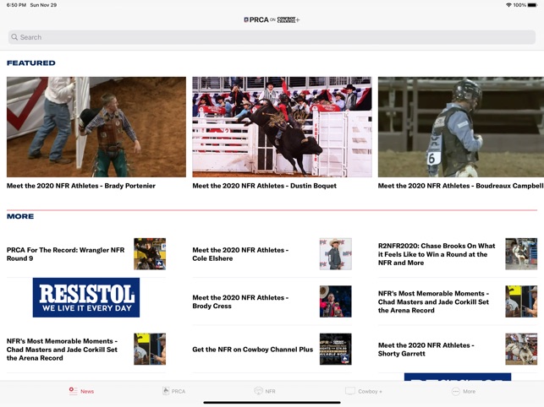
Task: Open Dustin Boquet featured bull riding thumbnail
Action: pyautogui.click(x=282, y=127)
